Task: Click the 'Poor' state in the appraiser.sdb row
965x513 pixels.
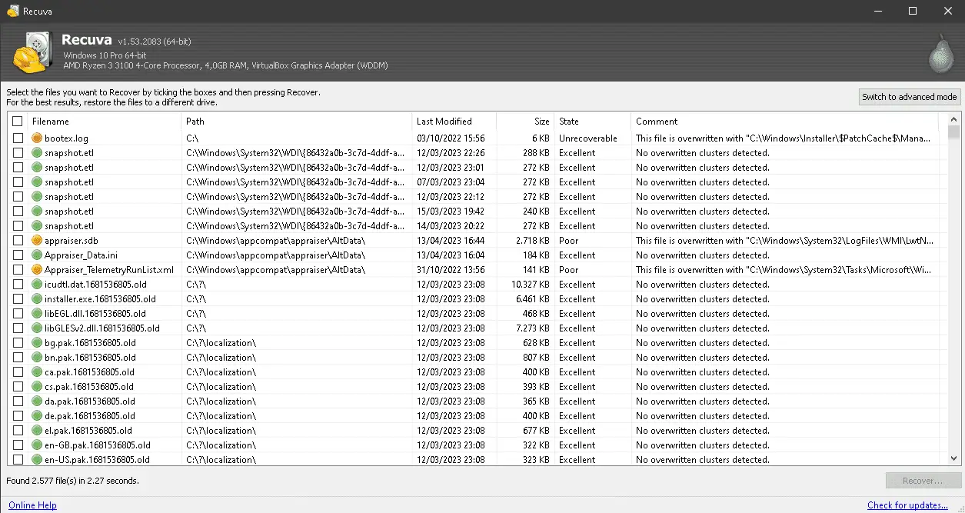Action: (569, 241)
